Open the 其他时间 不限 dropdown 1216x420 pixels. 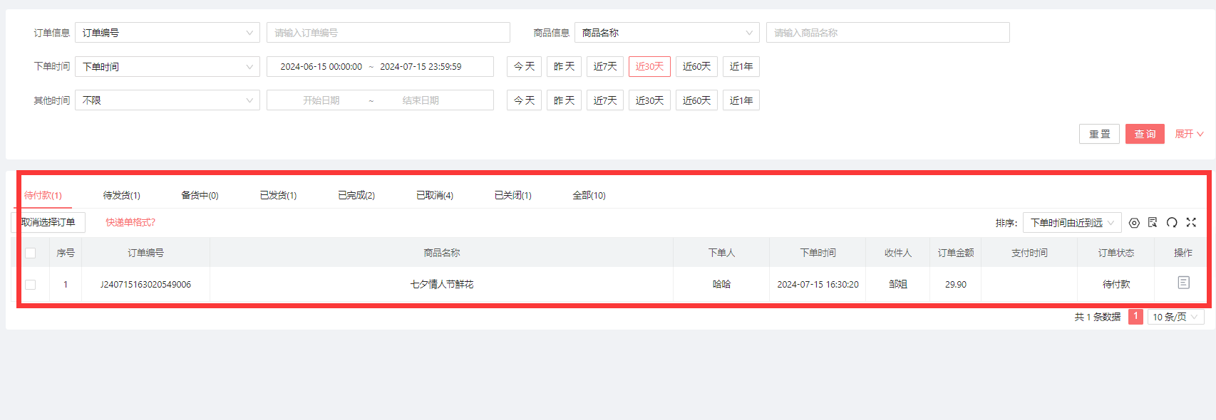click(x=168, y=100)
